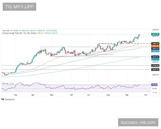This screenshot has width=161, height=129.
Task: Click the success-mk.com watermark link
Action: (138, 122)
